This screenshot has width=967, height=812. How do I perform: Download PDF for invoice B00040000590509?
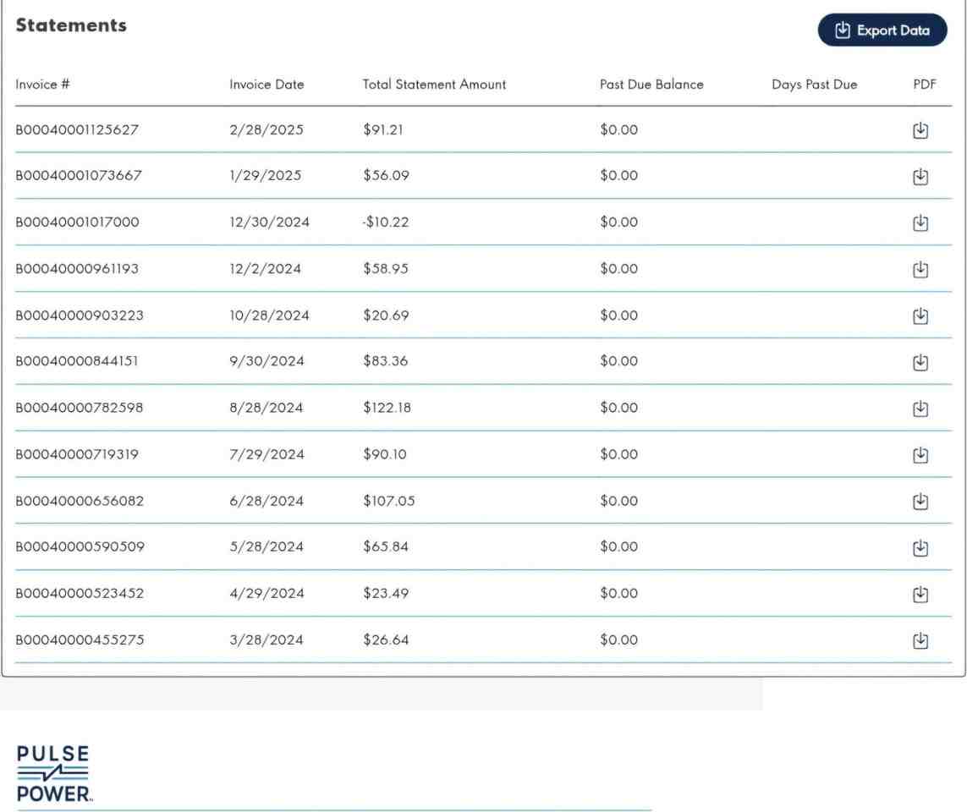(x=920, y=546)
